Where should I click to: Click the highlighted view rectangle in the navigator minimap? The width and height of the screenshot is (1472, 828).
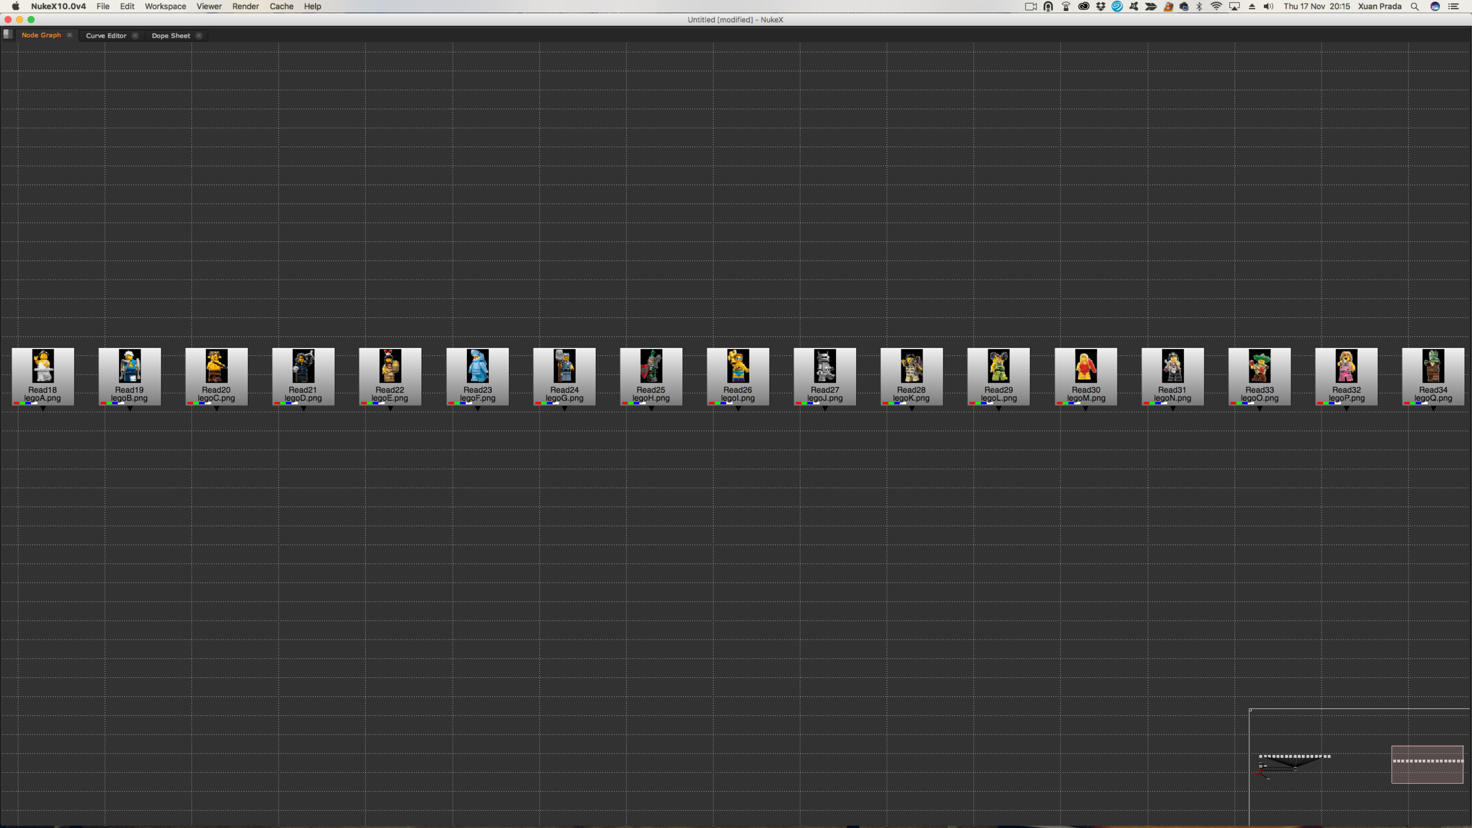point(1427,764)
